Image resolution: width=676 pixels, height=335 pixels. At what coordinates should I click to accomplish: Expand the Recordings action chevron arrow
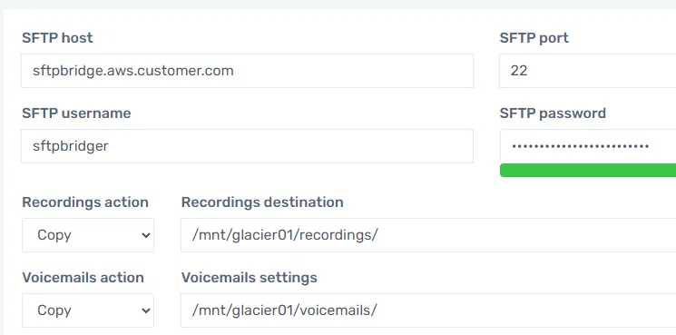tap(146, 235)
